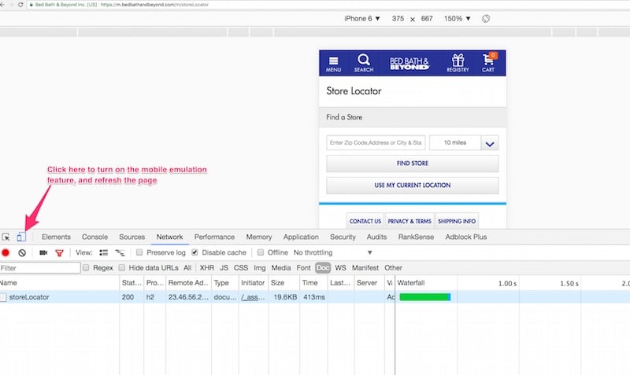Toggle the Offline checkbox
The image size is (630, 375).
pyautogui.click(x=261, y=252)
